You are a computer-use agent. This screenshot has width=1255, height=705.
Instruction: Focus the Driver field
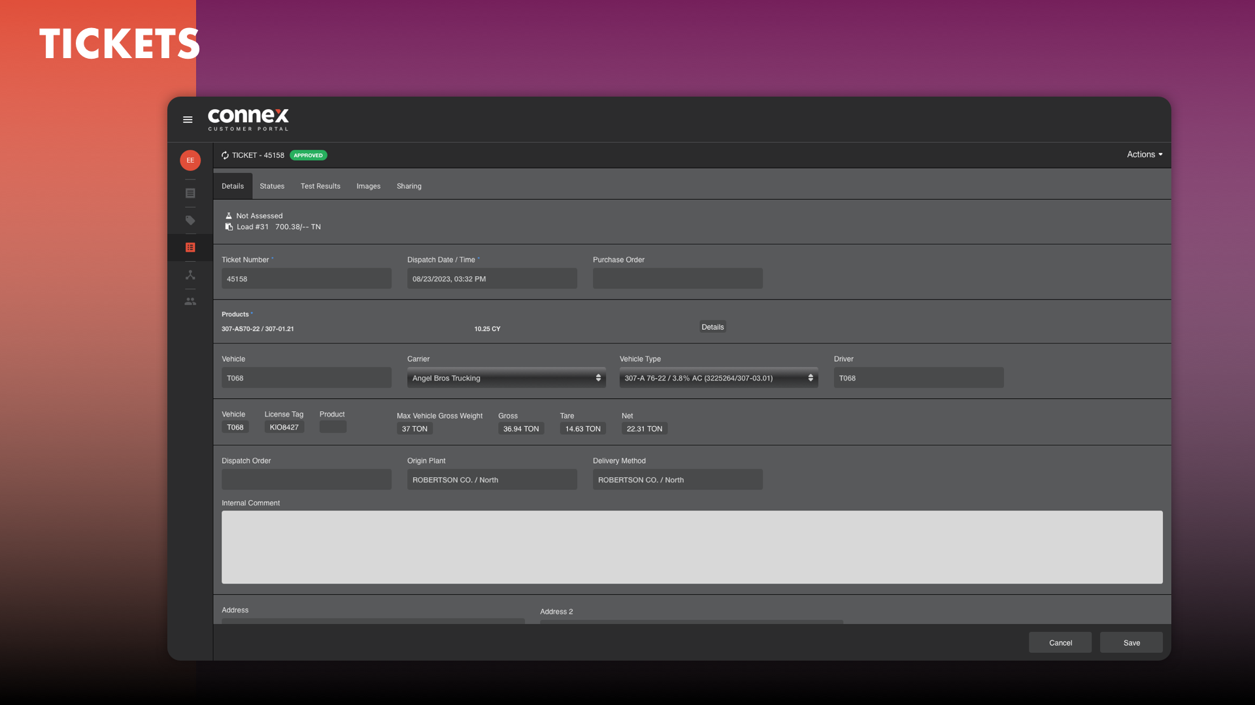coord(919,378)
